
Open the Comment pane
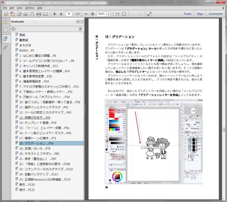(216, 14)
